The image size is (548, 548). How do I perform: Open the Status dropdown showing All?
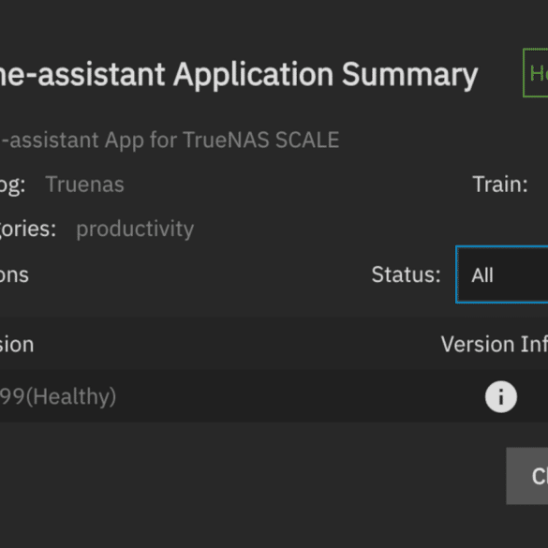tap(502, 274)
